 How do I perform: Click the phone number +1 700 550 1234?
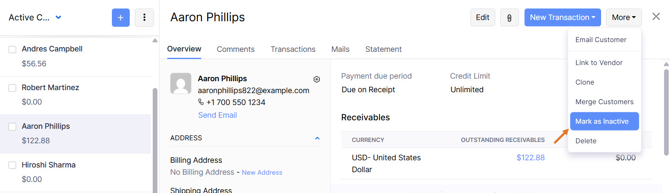pos(236,102)
